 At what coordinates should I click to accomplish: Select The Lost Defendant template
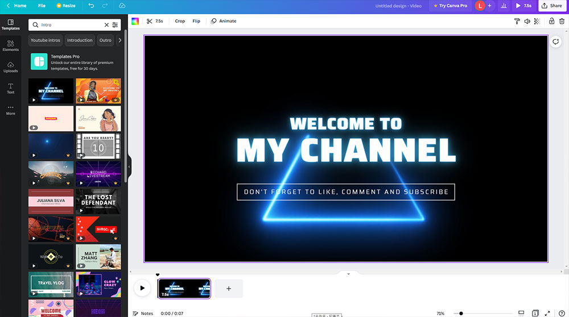pos(98,202)
